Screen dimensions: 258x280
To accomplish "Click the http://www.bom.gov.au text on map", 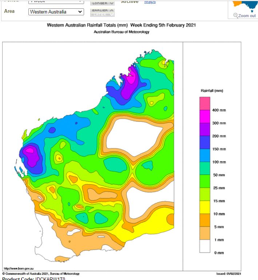I will click(19, 268).
